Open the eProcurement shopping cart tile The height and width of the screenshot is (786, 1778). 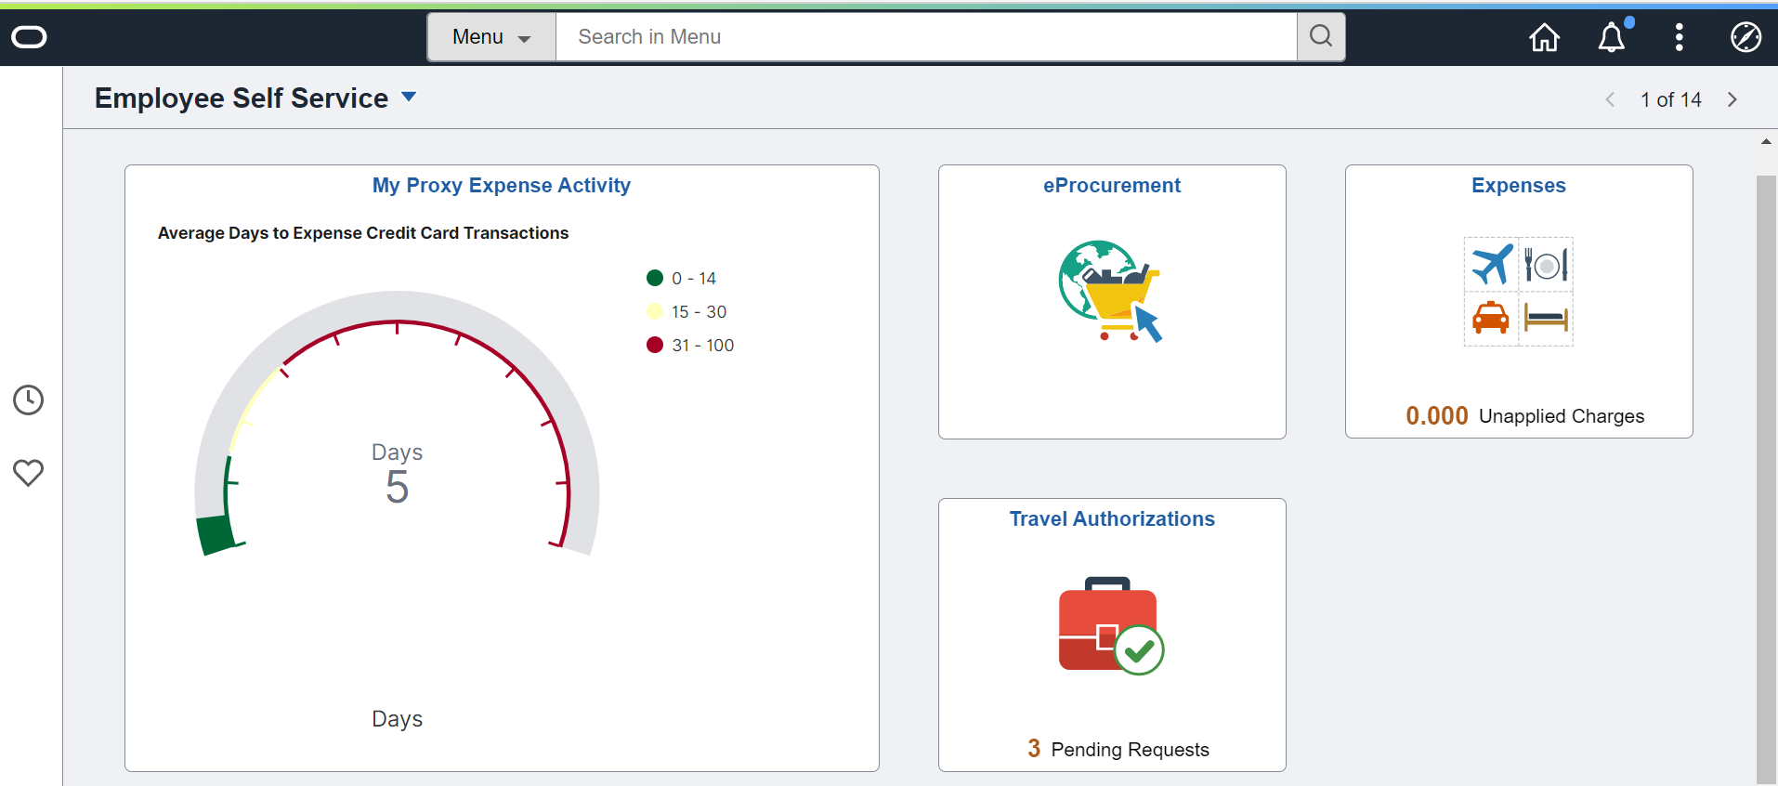tap(1111, 292)
